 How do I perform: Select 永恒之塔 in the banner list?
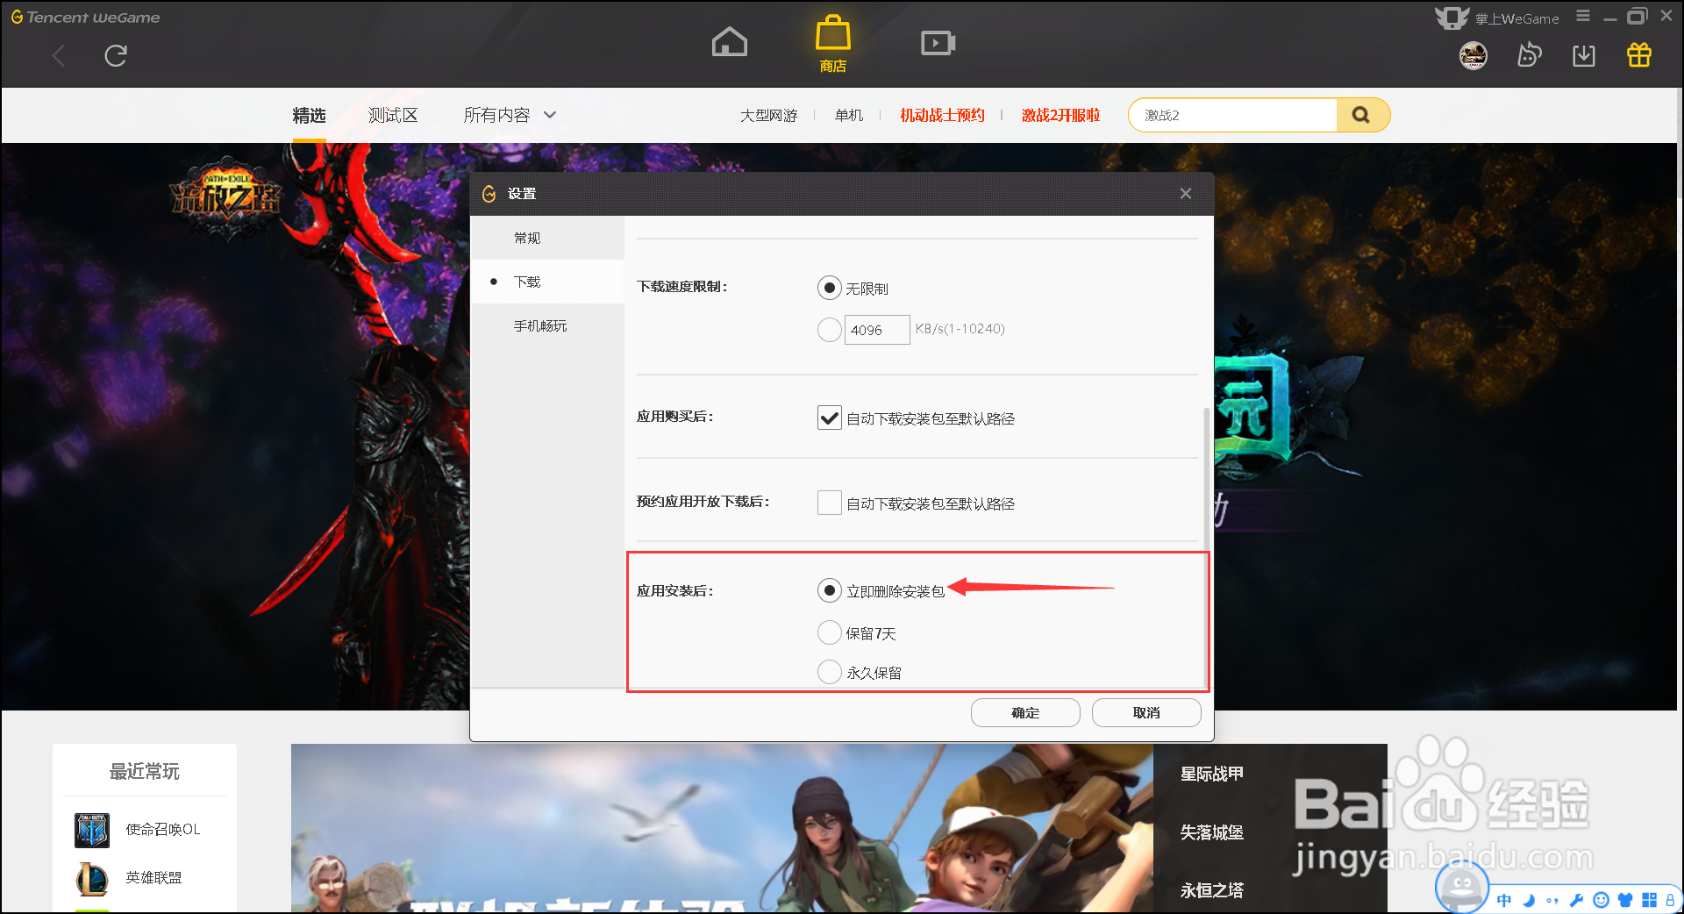click(1211, 890)
